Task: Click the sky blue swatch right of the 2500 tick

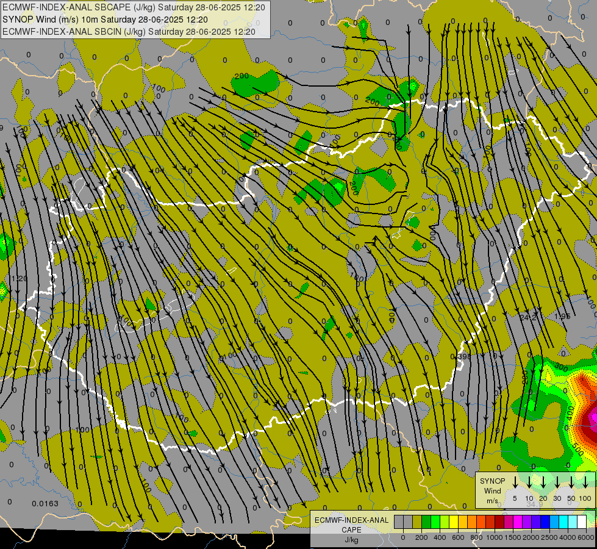Action: 555,522
